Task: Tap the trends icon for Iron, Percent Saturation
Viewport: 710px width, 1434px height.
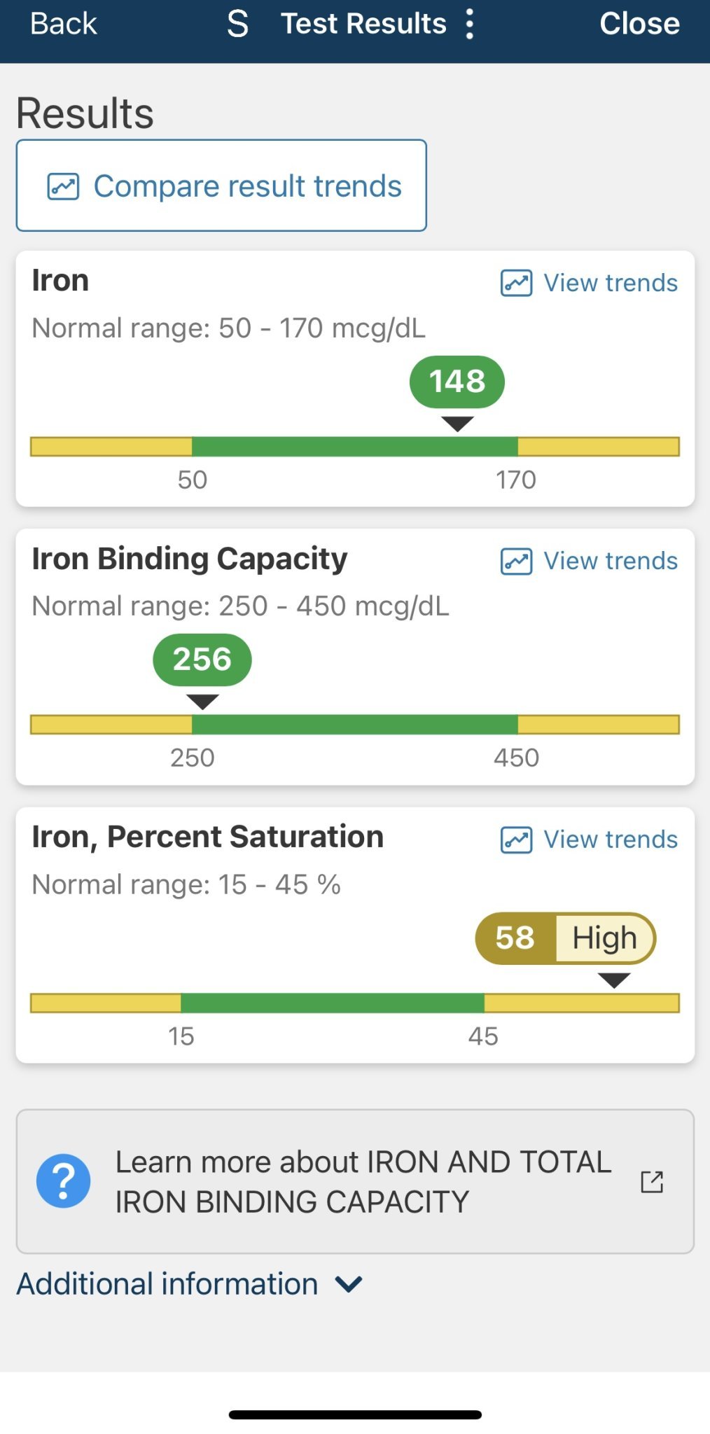Action: coord(517,840)
